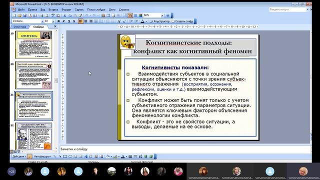Undo the last action
This screenshot has width=320, height=180.
[86, 15]
